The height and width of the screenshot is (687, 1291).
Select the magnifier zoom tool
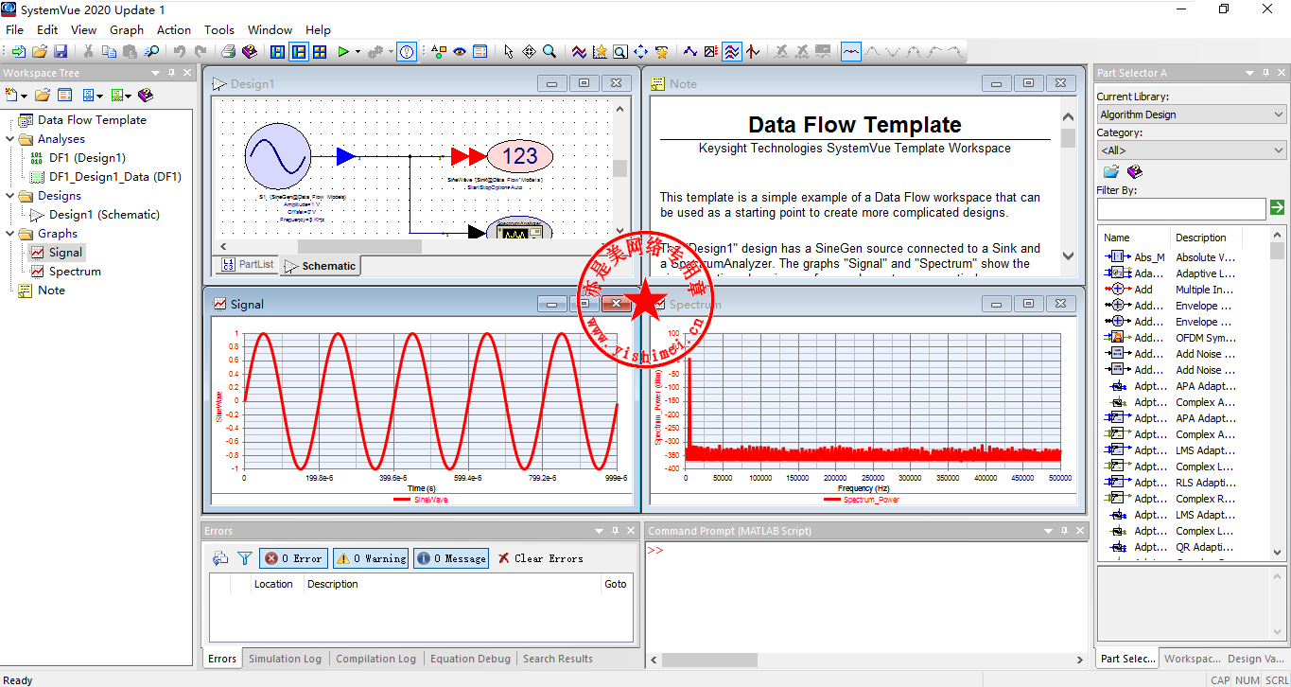[550, 52]
